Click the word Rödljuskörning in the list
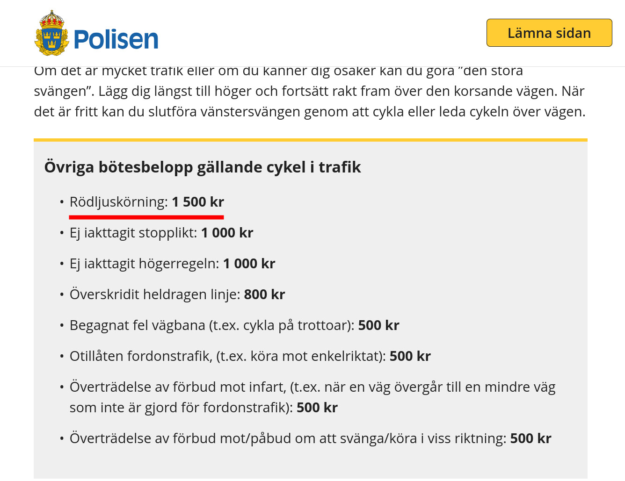This screenshot has width=625, height=481. (118, 202)
